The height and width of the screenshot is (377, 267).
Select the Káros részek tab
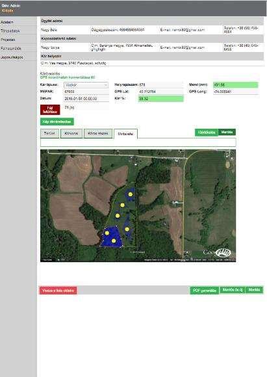(x=98, y=133)
